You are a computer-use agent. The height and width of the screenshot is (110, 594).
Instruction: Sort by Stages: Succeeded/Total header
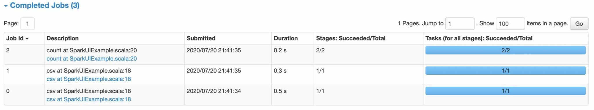click(x=351, y=38)
